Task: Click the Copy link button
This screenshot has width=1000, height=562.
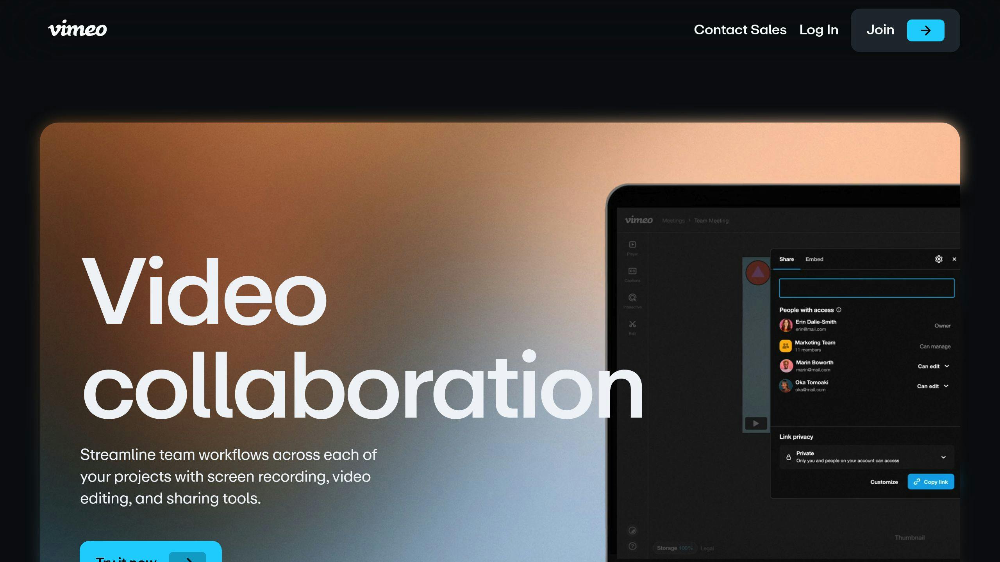Action: pyautogui.click(x=931, y=482)
